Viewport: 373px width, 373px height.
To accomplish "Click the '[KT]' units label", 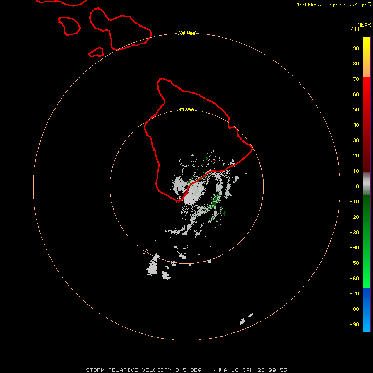I will coord(354,29).
